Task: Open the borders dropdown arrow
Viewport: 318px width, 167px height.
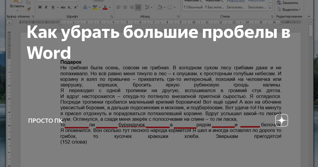Action: (175, 7)
